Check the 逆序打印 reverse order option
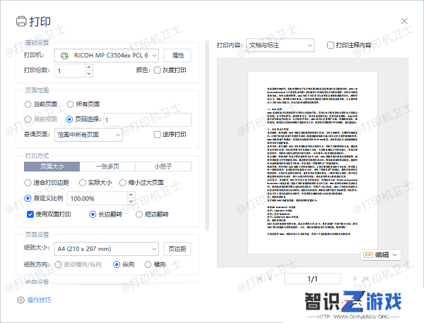424x323 pixels. (158, 134)
